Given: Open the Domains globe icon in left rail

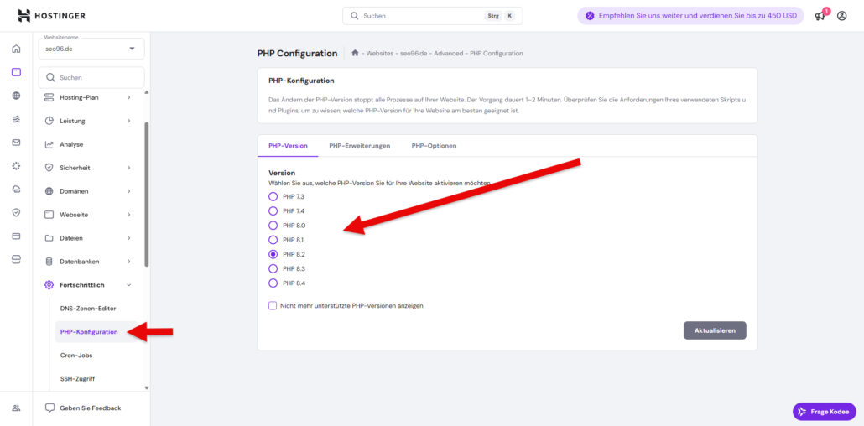Looking at the screenshot, I should click(x=16, y=96).
